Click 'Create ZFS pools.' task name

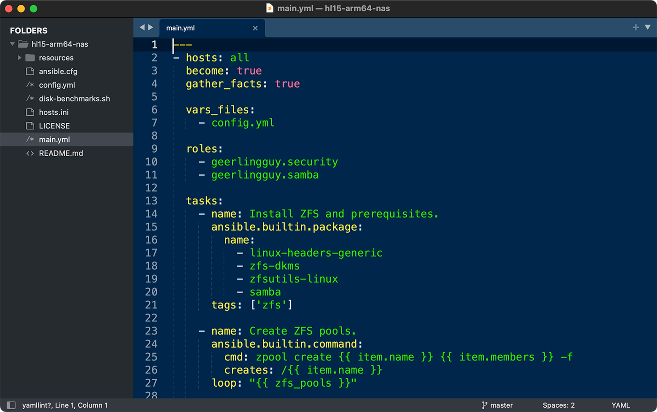pyautogui.click(x=303, y=331)
